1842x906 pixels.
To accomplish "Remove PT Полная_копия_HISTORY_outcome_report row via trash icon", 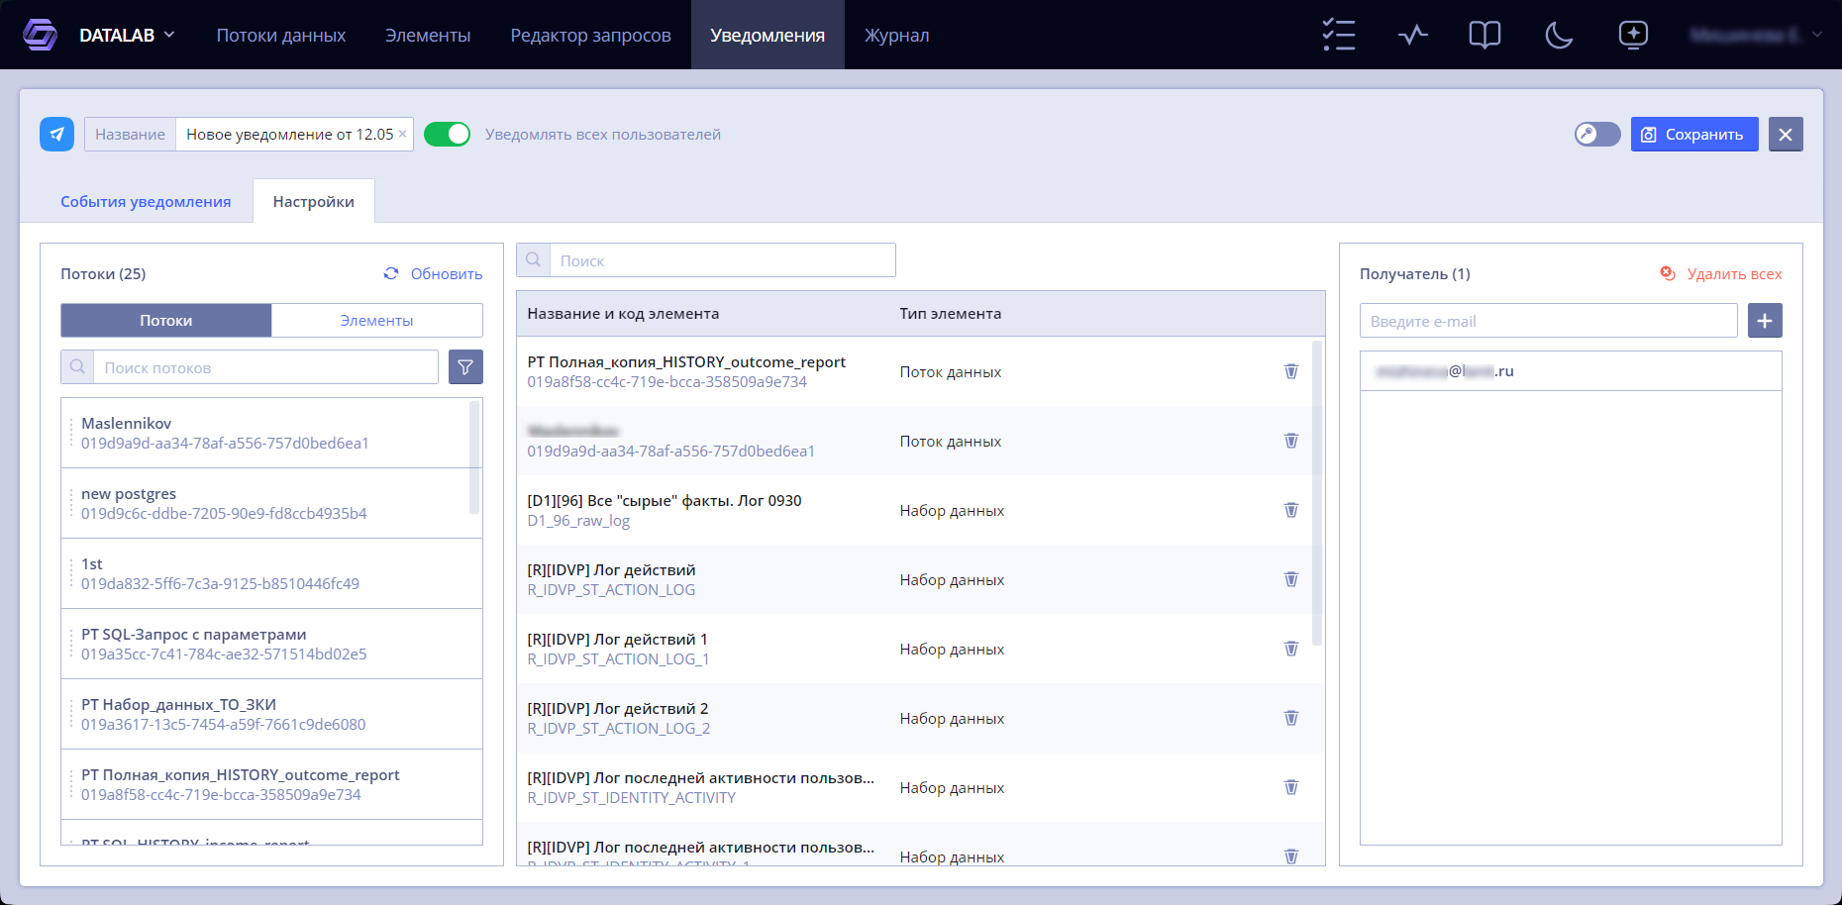I will [x=1291, y=371].
